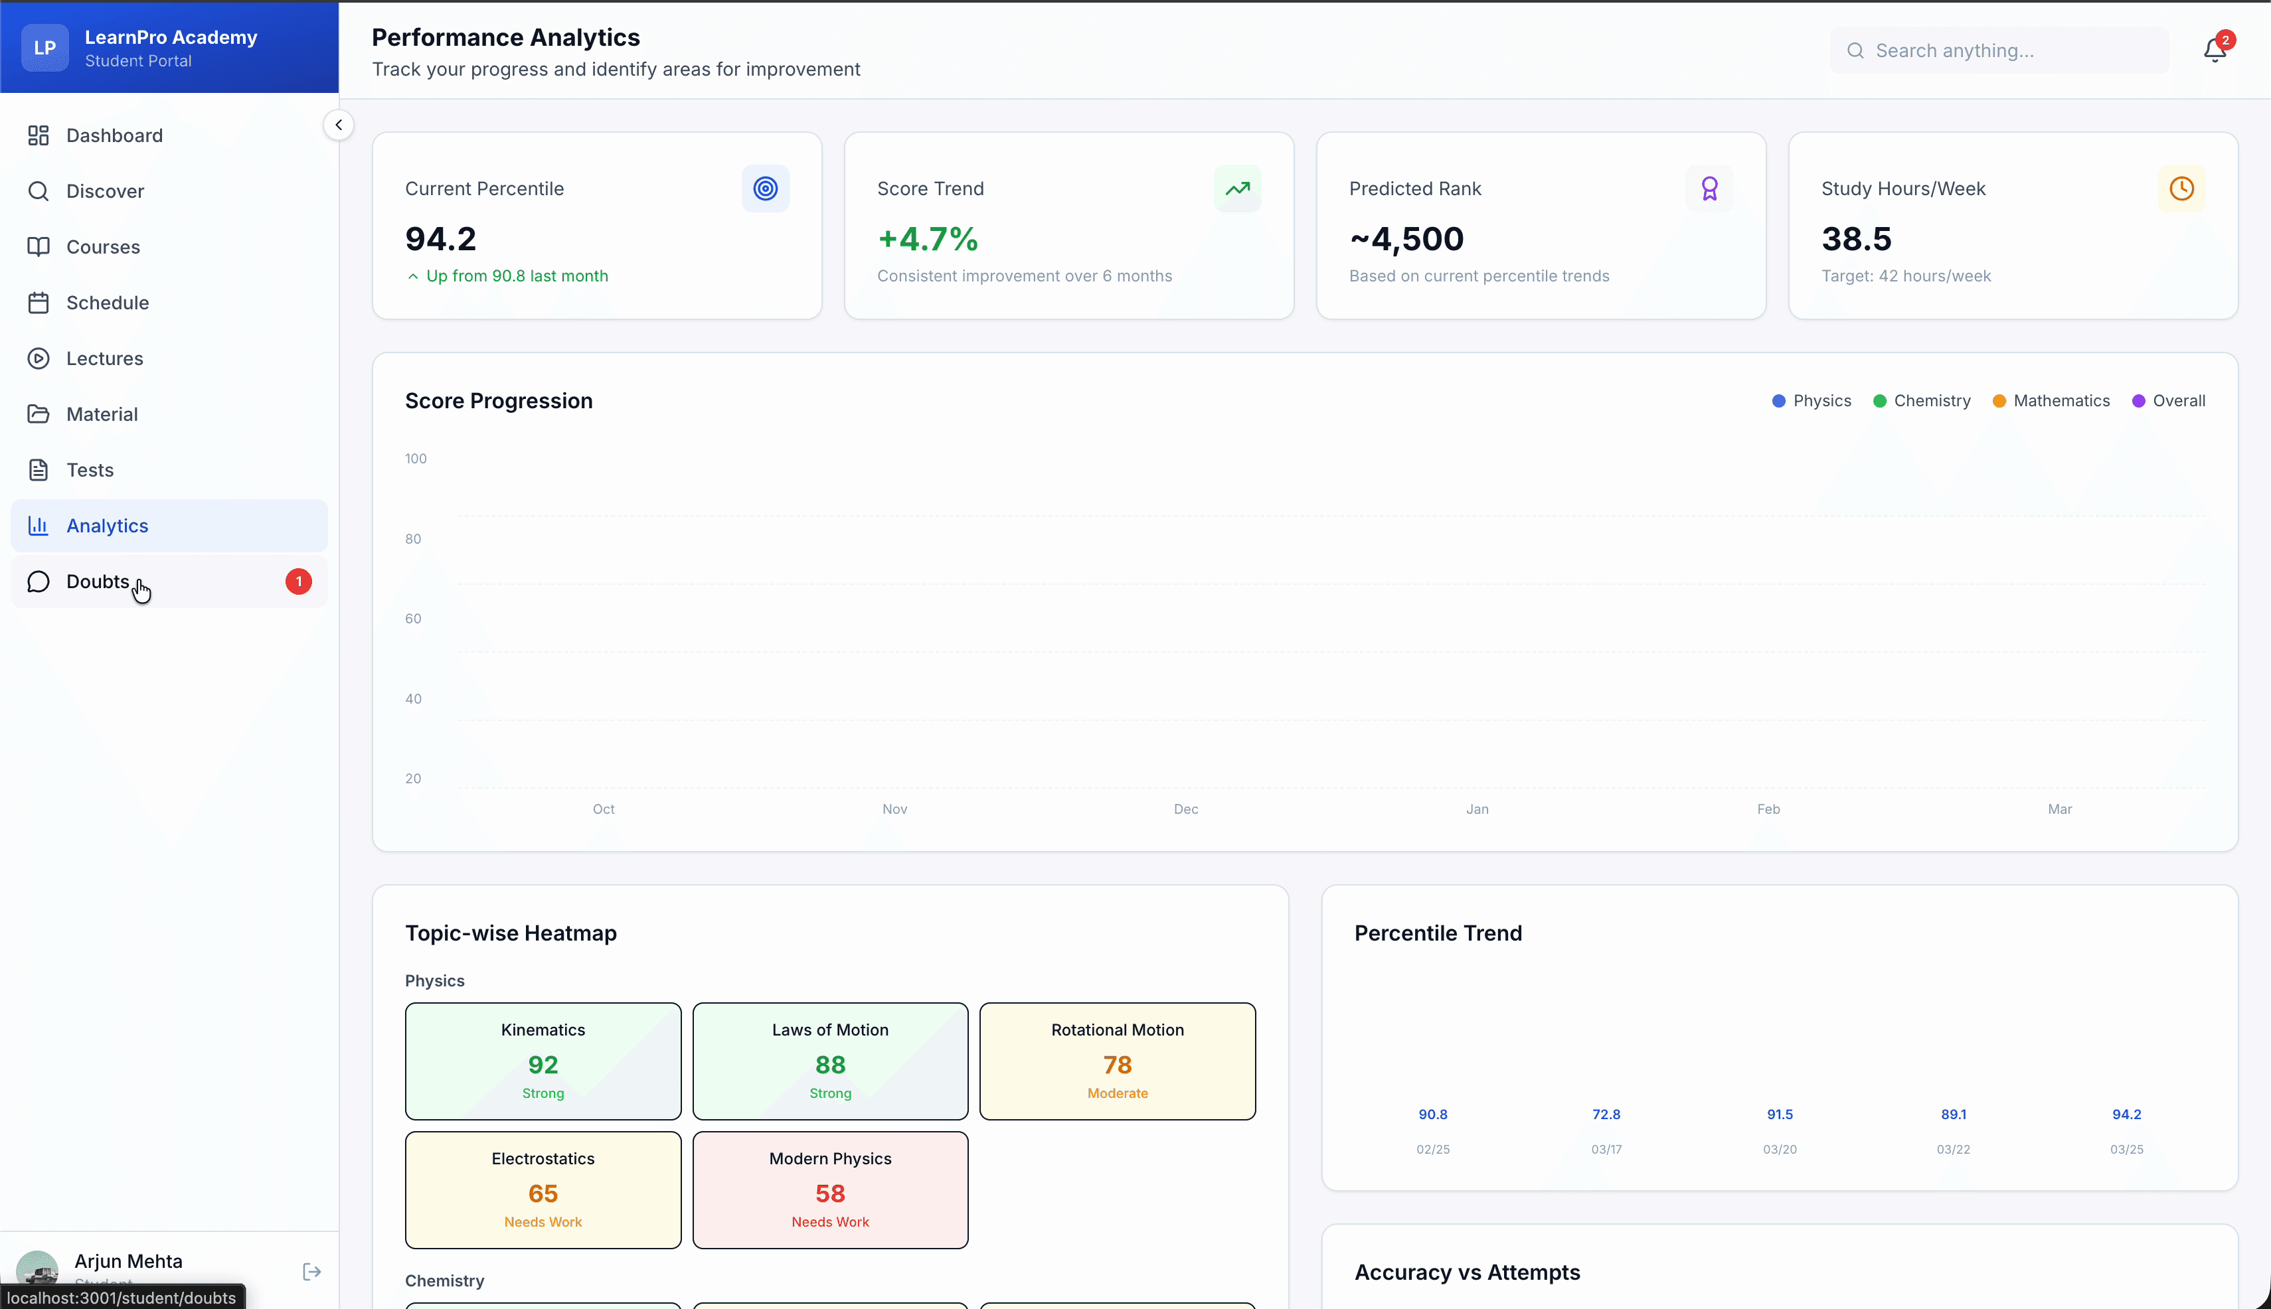Select the medal icon on Predicted Rank card
The width and height of the screenshot is (2271, 1309).
(x=1708, y=189)
